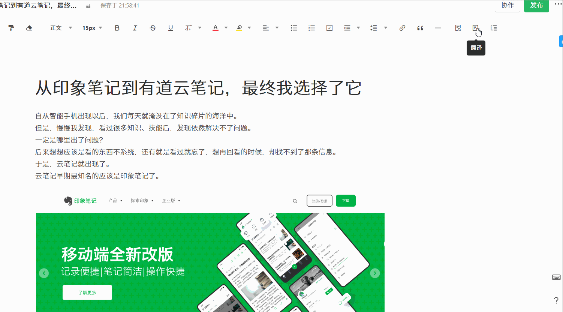Image resolution: width=563 pixels, height=312 pixels.
Task: Click the 印象笔记 logo in the image
Action: click(80, 201)
